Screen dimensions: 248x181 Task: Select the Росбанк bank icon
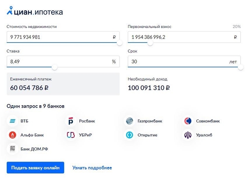click(x=71, y=121)
